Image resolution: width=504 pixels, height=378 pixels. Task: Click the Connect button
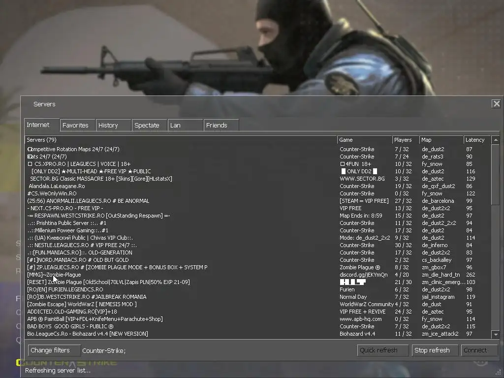pyautogui.click(x=479, y=350)
